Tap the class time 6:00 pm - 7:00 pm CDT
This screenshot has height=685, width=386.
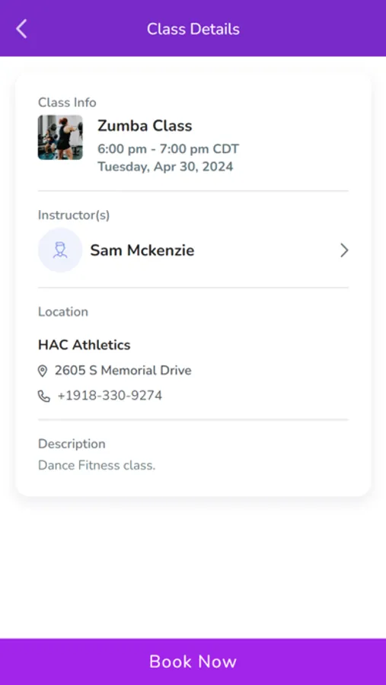point(168,149)
